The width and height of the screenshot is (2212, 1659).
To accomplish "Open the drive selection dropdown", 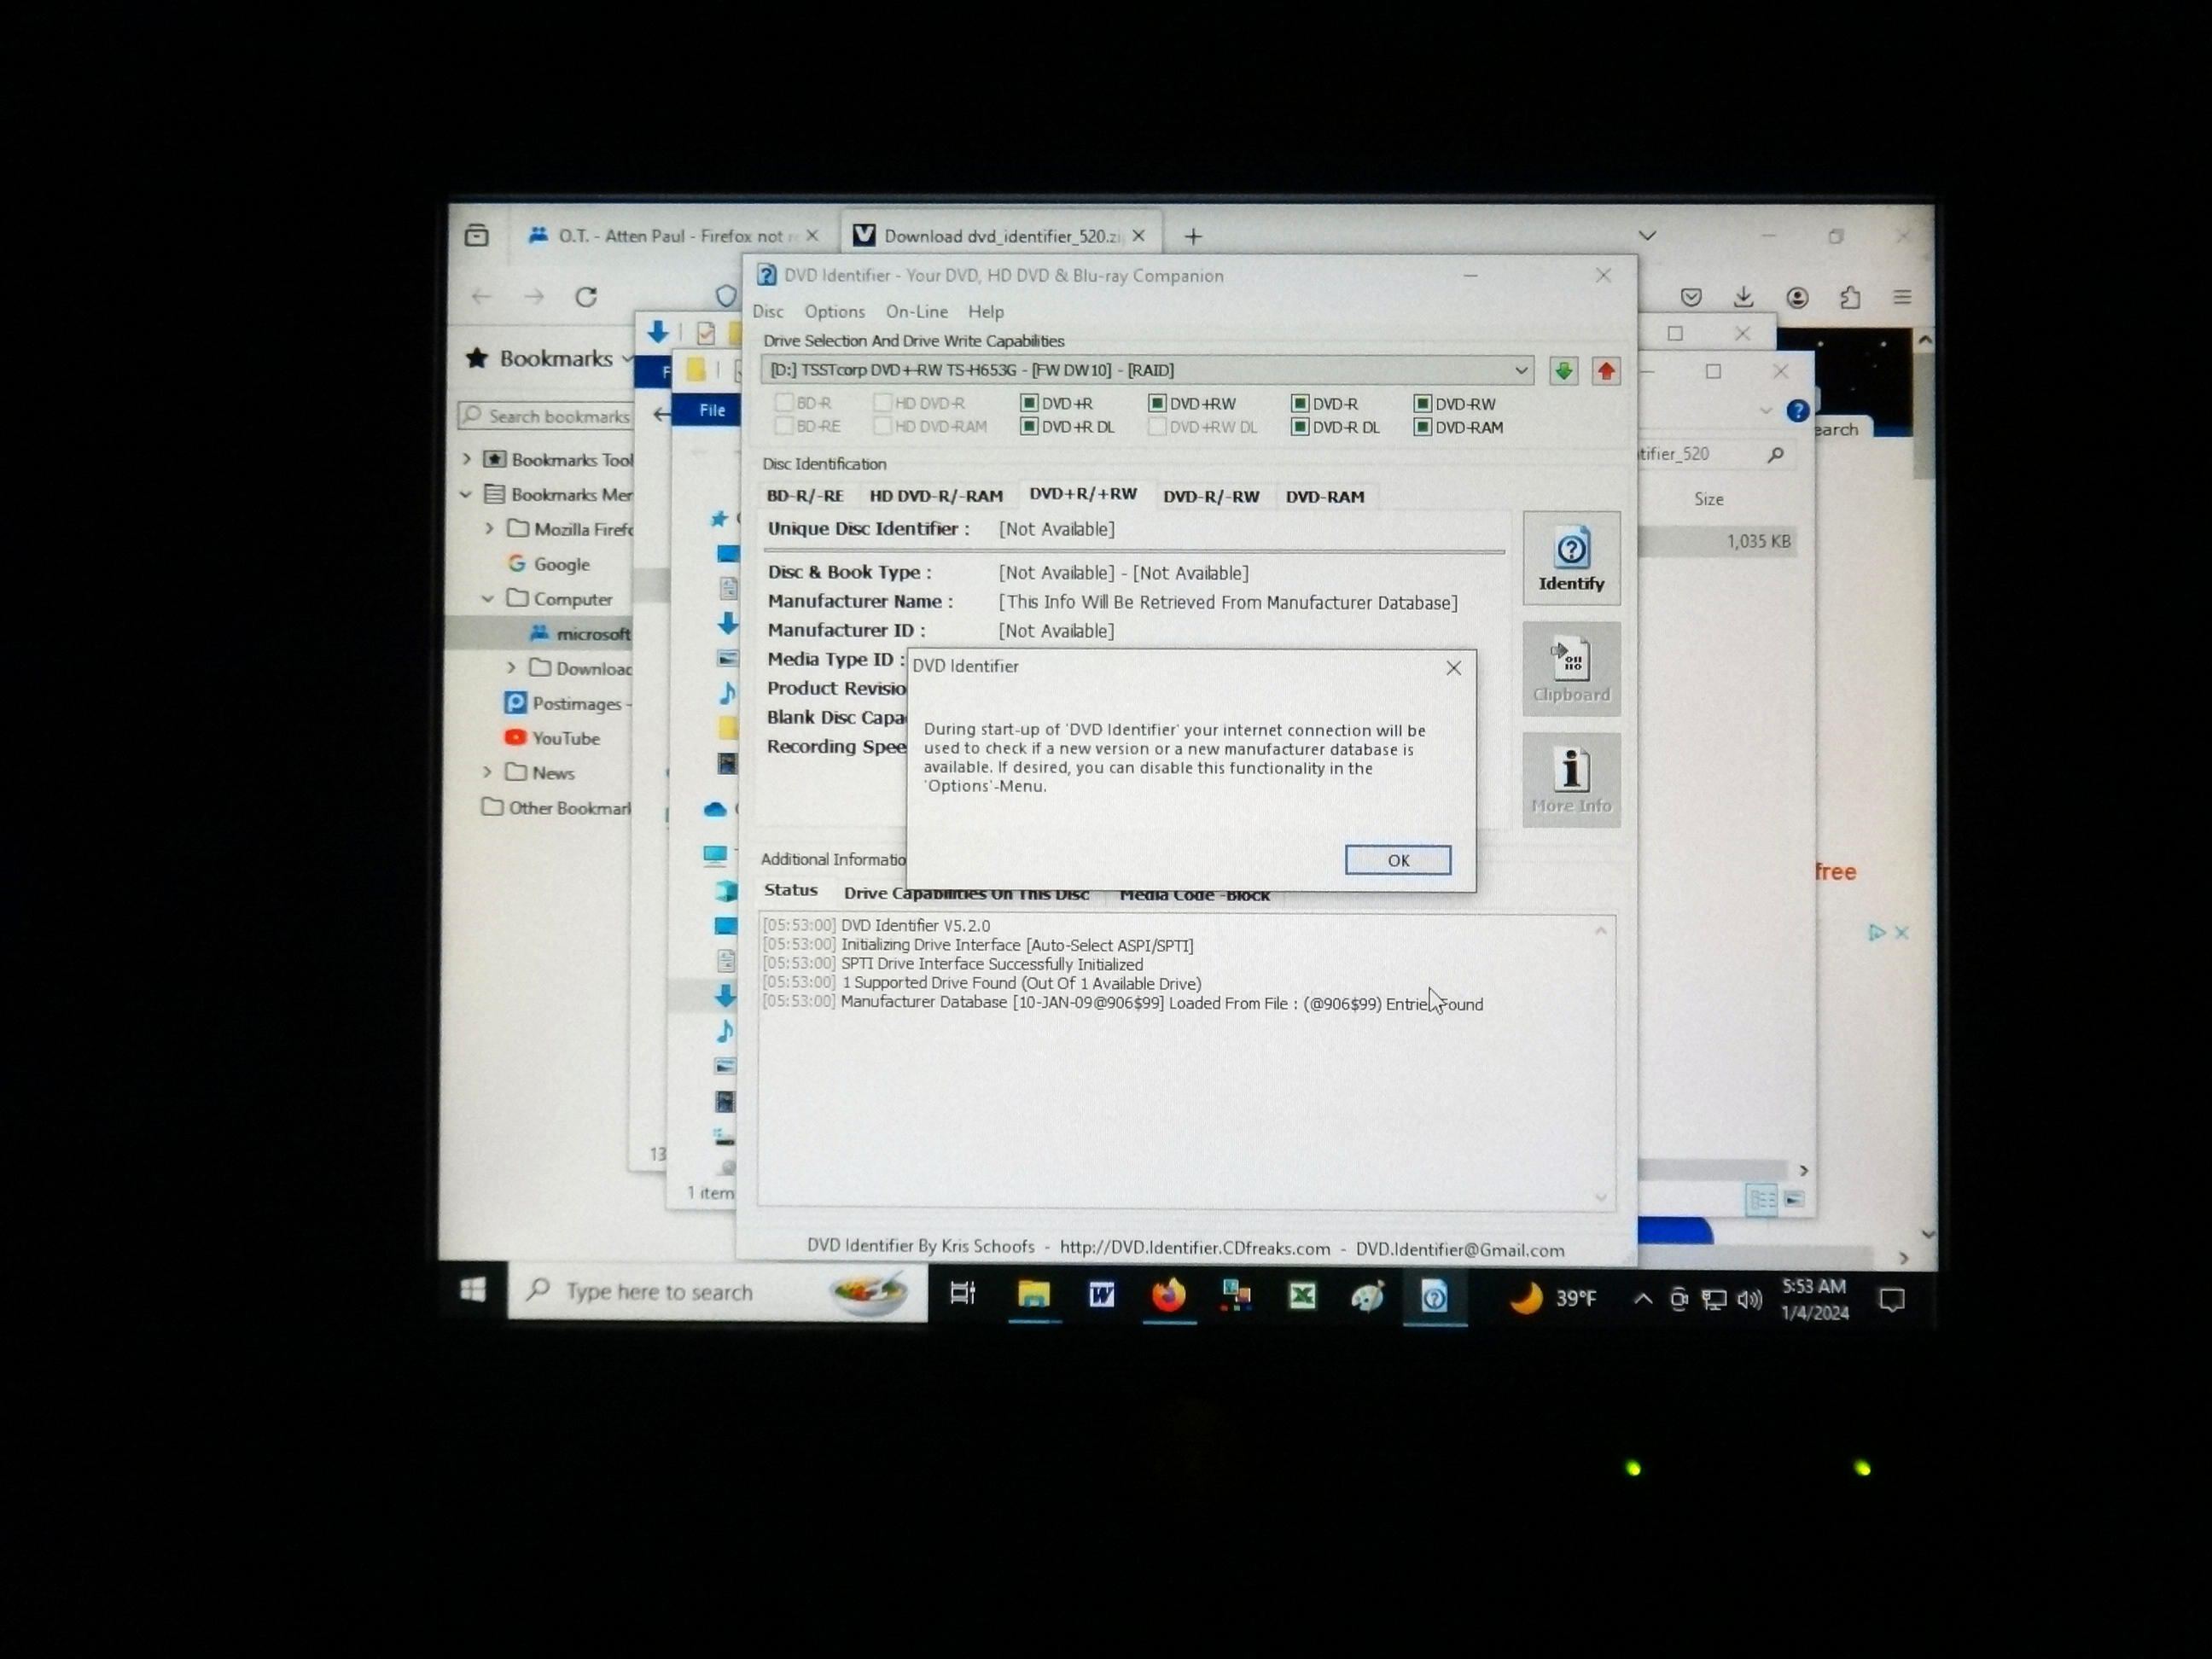I will click(1520, 370).
